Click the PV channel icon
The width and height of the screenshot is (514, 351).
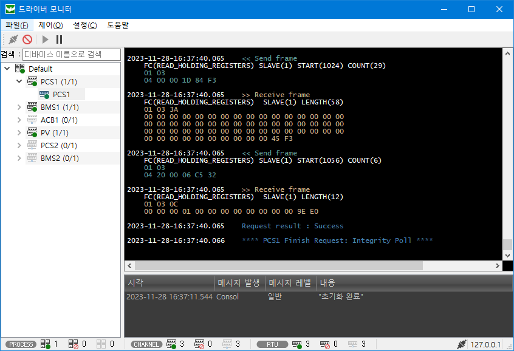[32, 132]
